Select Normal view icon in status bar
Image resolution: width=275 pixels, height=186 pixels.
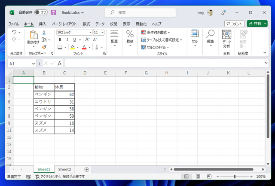click(186, 177)
